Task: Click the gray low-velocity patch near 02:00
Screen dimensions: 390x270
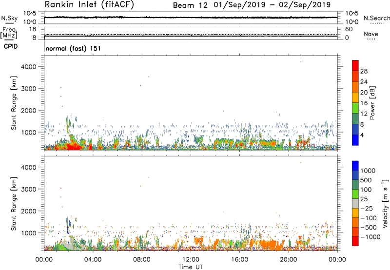Action: [70, 244]
